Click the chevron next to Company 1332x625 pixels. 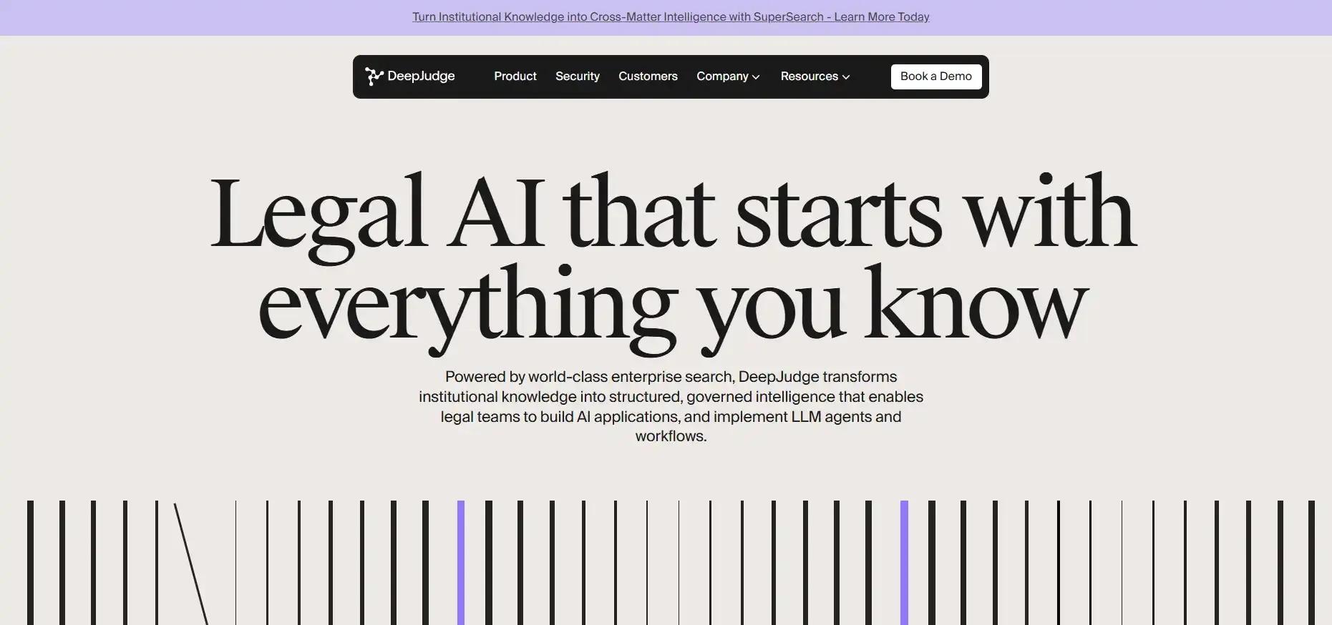click(756, 77)
